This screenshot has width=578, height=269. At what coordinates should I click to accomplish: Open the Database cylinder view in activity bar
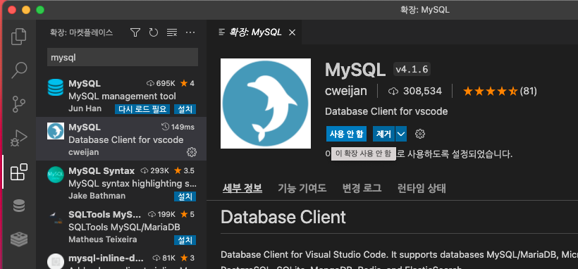coord(19,206)
